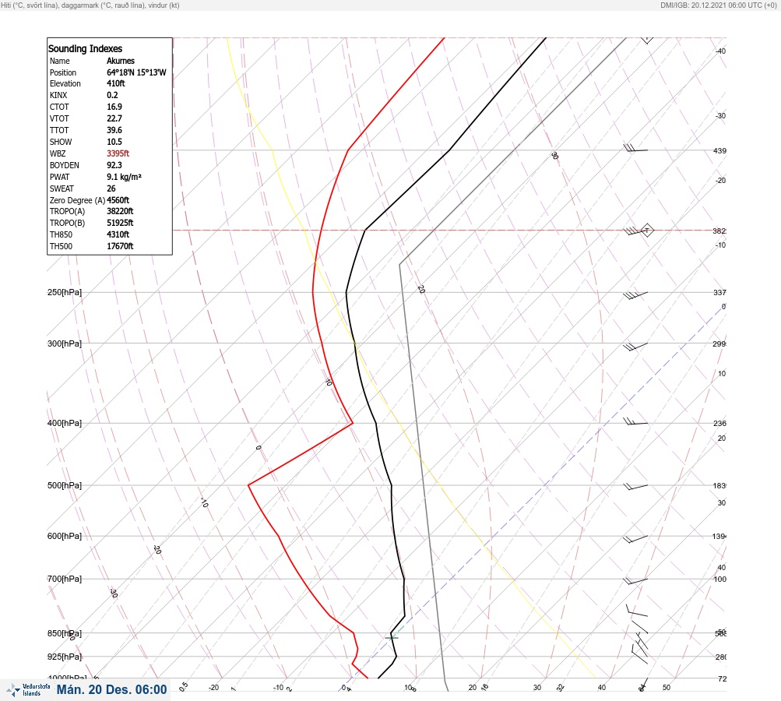The image size is (781, 701).
Task: Click the diamond tropopause marker on the dashed line
Action: 646,231
